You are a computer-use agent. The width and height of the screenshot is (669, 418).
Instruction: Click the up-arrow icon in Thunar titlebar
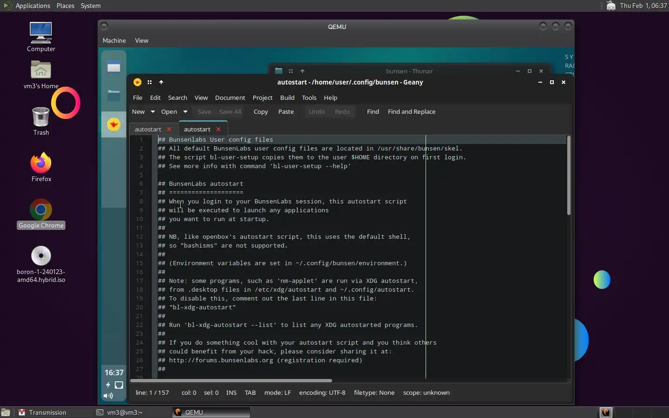(x=302, y=71)
